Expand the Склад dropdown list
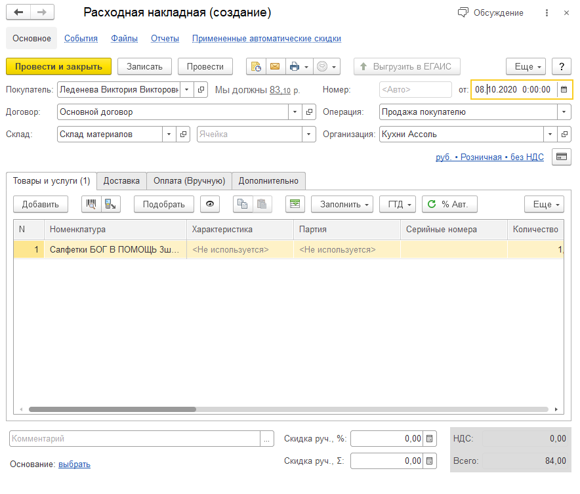Image resolution: width=580 pixels, height=494 pixels. [169, 134]
